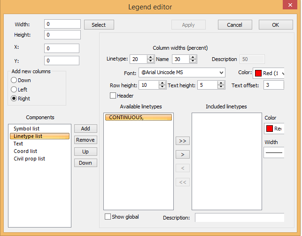Close the Legend editor window
This screenshot has height=236, width=302.
pyautogui.click(x=286, y=7)
